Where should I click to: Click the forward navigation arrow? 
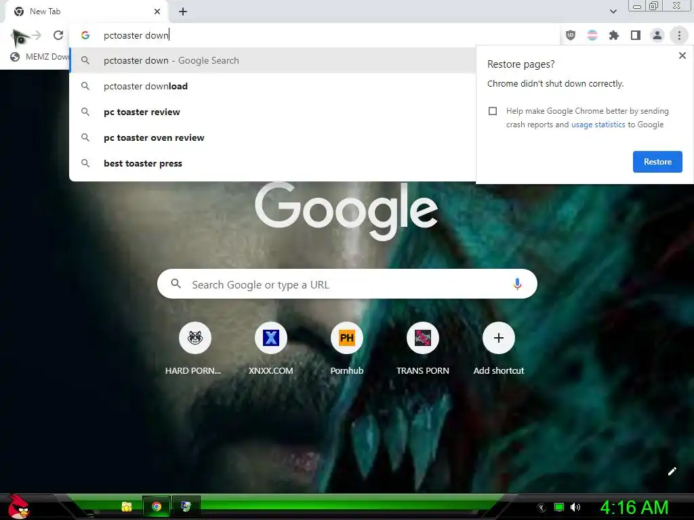coord(37,35)
